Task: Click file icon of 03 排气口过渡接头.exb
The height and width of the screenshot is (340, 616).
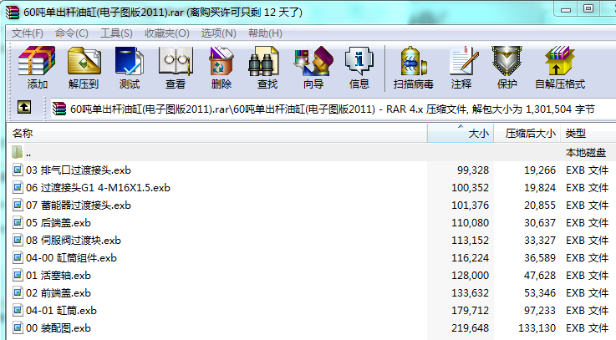Action: (18, 170)
